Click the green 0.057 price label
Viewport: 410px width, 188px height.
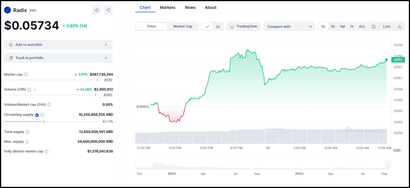click(398, 60)
